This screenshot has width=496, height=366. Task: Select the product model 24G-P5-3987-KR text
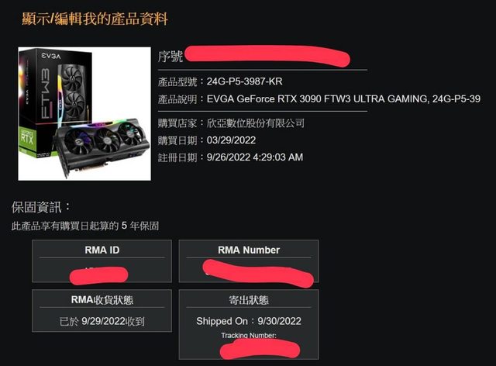click(x=245, y=81)
